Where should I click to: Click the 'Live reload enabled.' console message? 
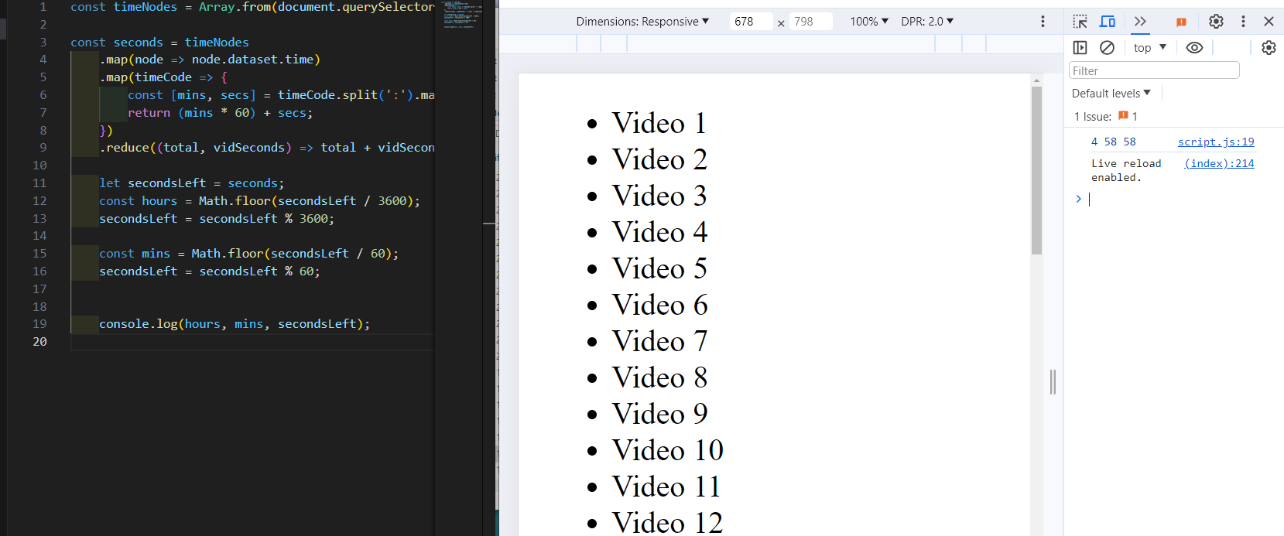click(x=1126, y=170)
